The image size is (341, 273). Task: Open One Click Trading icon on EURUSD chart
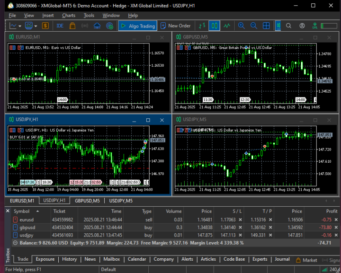point(12,48)
